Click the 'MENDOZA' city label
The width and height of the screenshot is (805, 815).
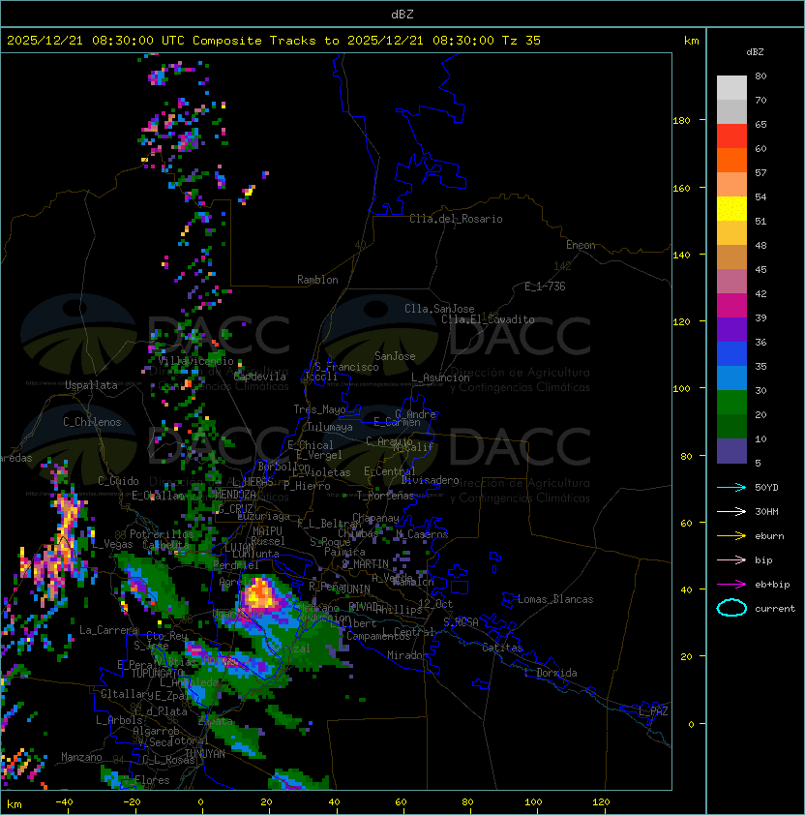(x=235, y=494)
